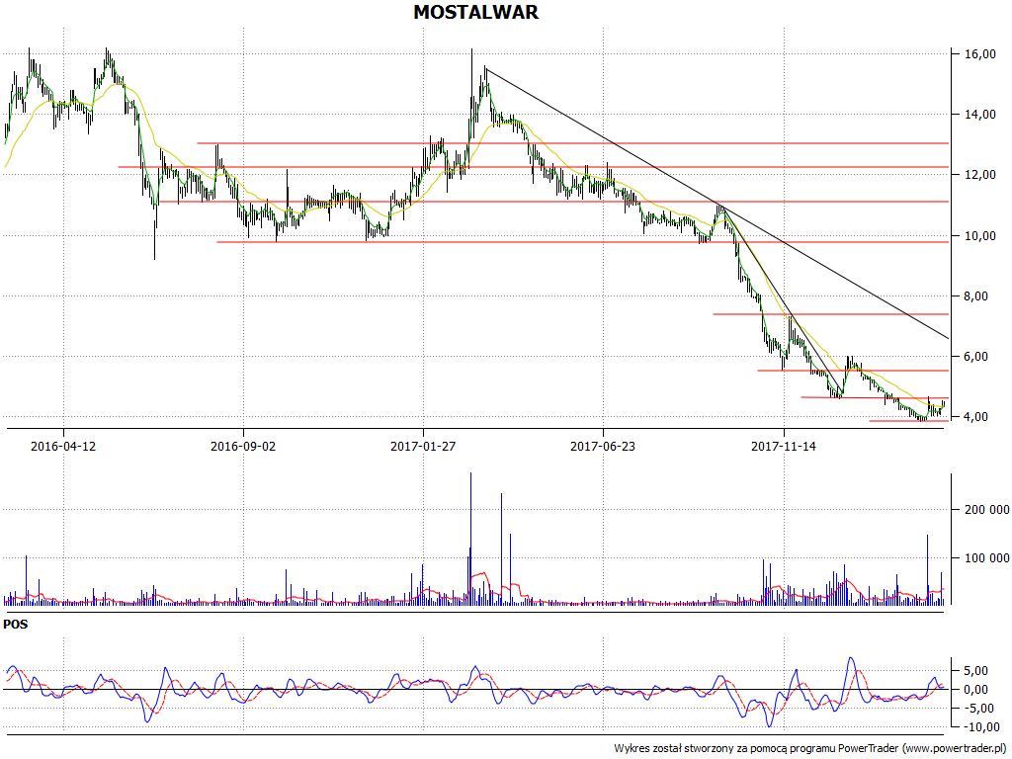Select the 5,00 oscillator axis label
Screen dimensions: 1012x759
(975, 671)
